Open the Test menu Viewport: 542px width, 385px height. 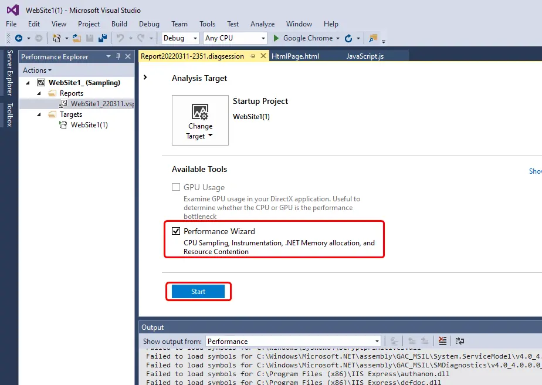coord(233,24)
